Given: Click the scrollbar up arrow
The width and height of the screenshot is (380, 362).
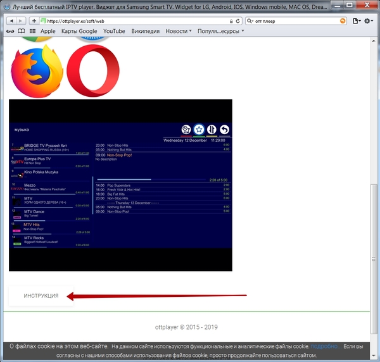Looking at the screenshot, I should [x=374, y=41].
